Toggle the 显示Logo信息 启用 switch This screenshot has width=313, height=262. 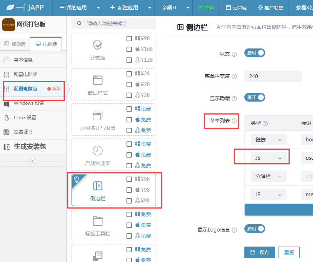[x=254, y=229]
